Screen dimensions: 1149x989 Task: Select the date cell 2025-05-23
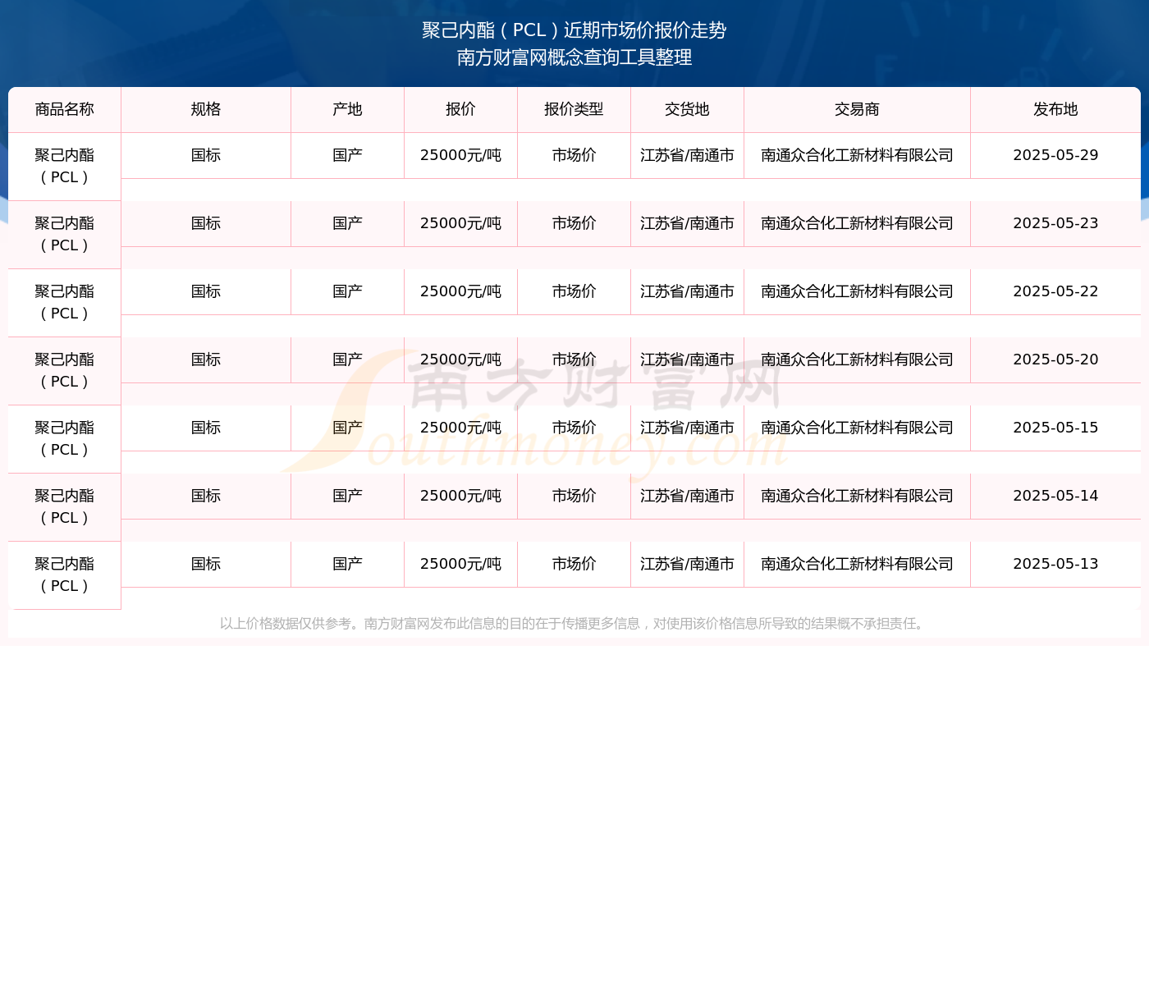(1055, 223)
